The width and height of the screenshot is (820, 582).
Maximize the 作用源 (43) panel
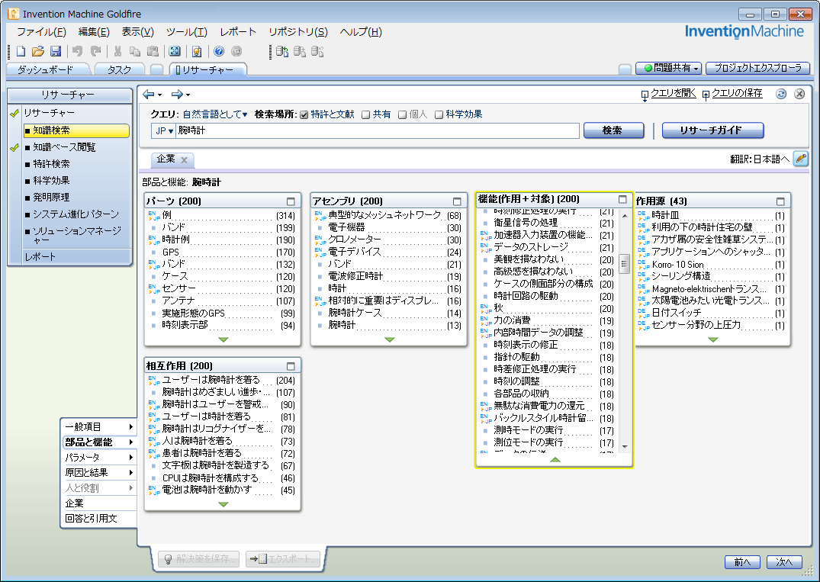[x=780, y=201]
